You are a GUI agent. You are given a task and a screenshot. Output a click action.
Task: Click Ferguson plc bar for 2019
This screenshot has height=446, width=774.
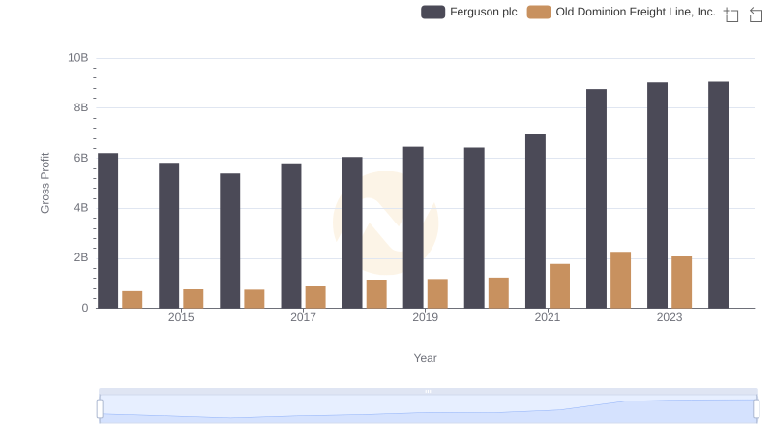[413, 227]
